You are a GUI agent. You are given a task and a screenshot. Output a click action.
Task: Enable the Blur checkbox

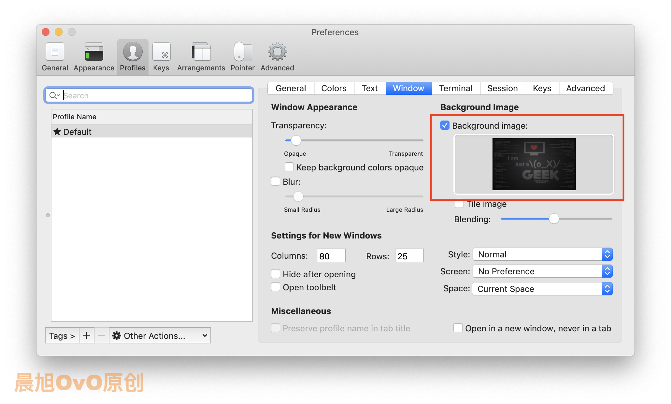click(x=276, y=181)
